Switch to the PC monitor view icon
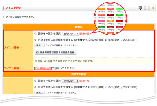This screenshot has height=106, width=157. click(141, 8)
